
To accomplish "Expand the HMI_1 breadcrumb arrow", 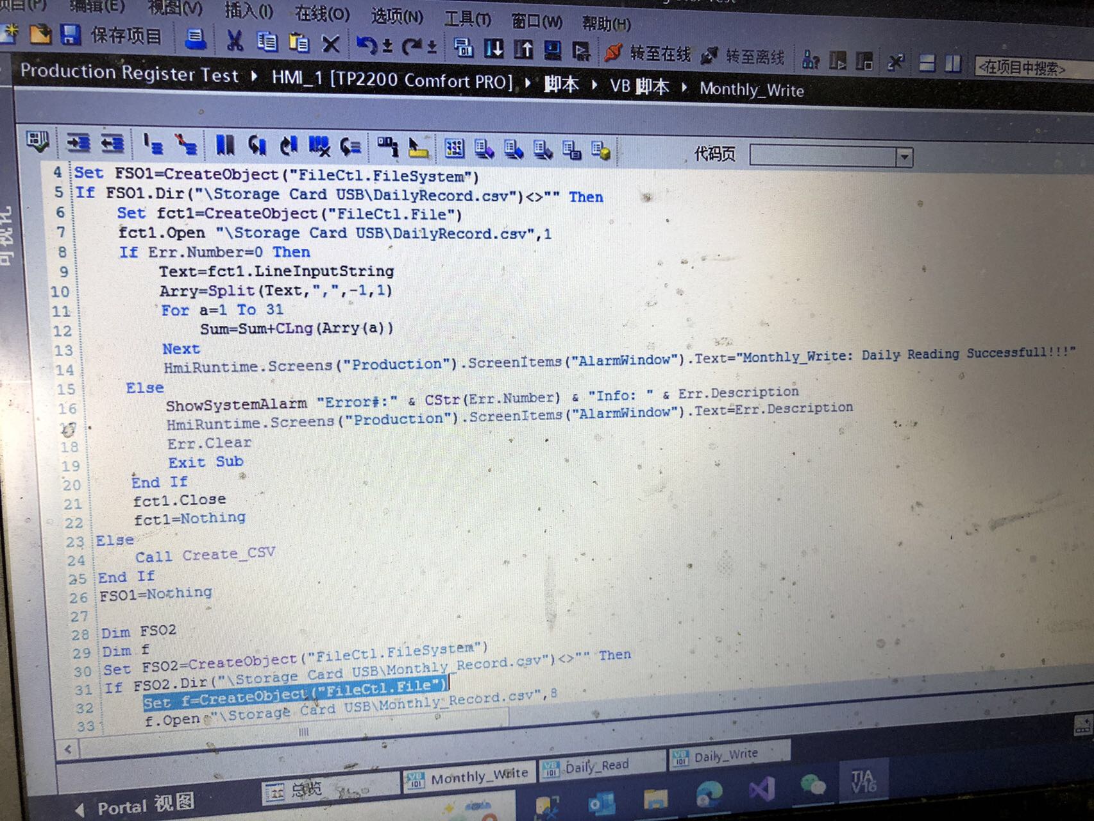I will 528,83.
